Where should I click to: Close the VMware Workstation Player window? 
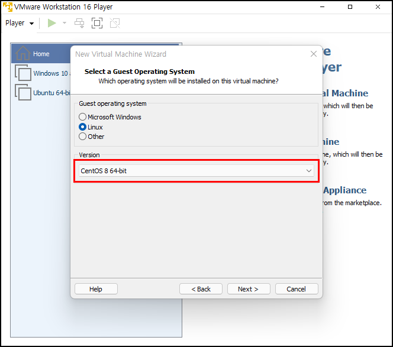pyautogui.click(x=378, y=7)
